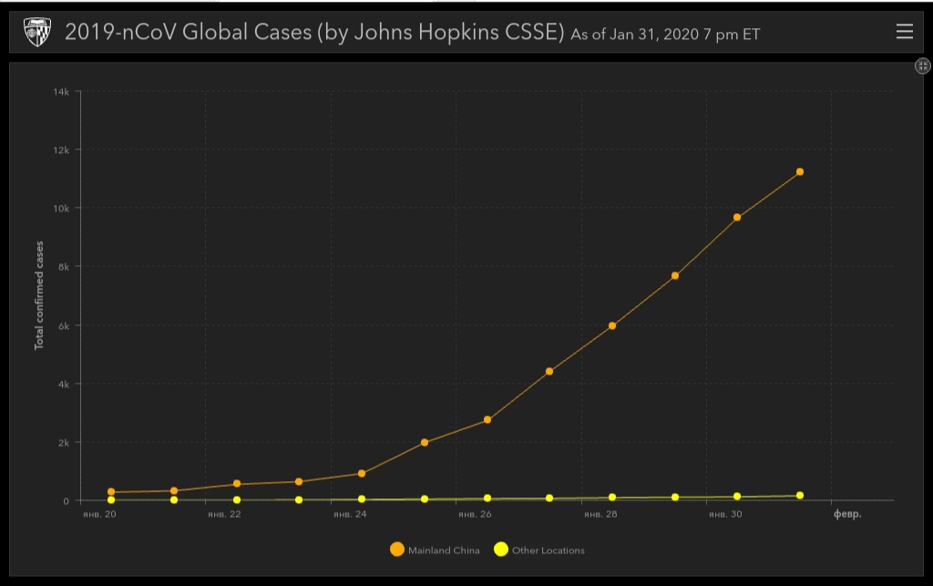Click the dashboard title 2019-nCoV Global Cases
The height and width of the screenshot is (586, 933).
(x=314, y=32)
